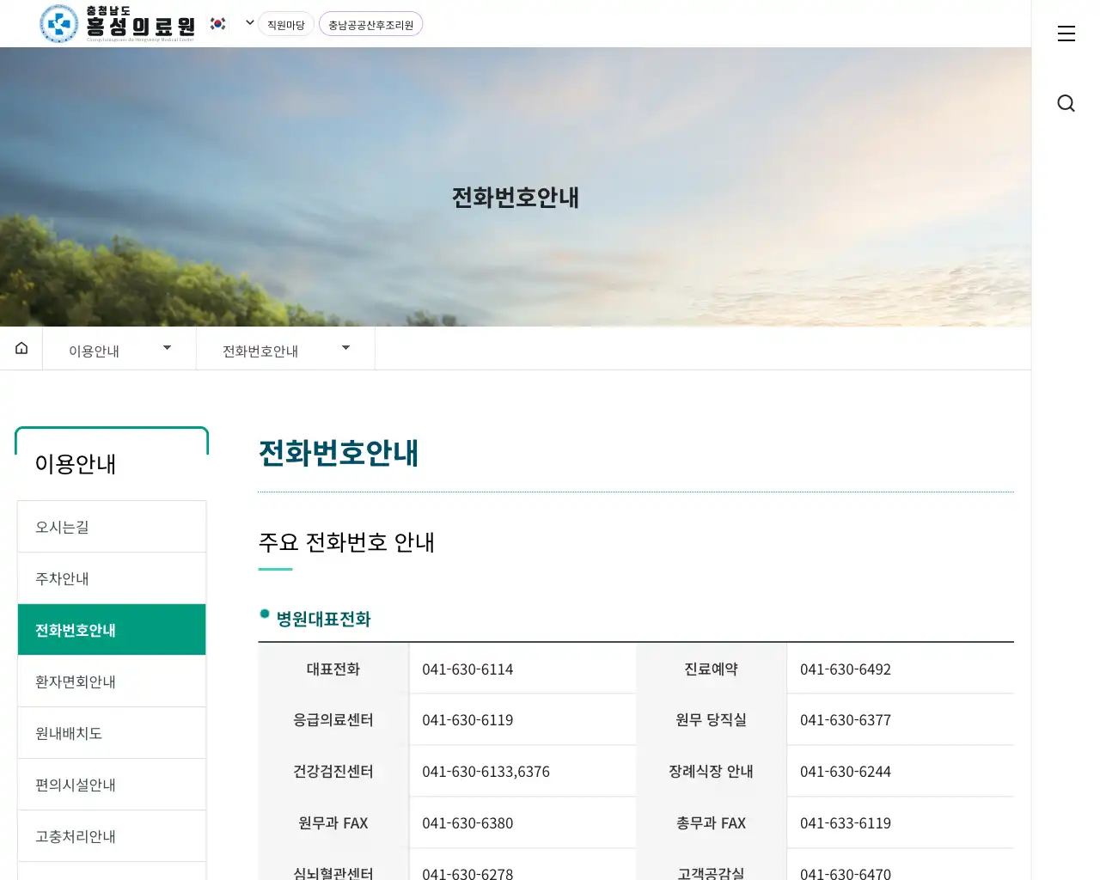
Task: Open 오시는길 in the sidebar
Action: (112, 527)
